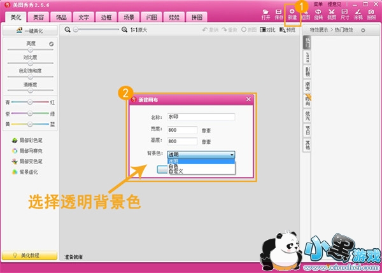Switch to the 美容 tab
The height and width of the screenshot is (273, 382).
(x=38, y=17)
